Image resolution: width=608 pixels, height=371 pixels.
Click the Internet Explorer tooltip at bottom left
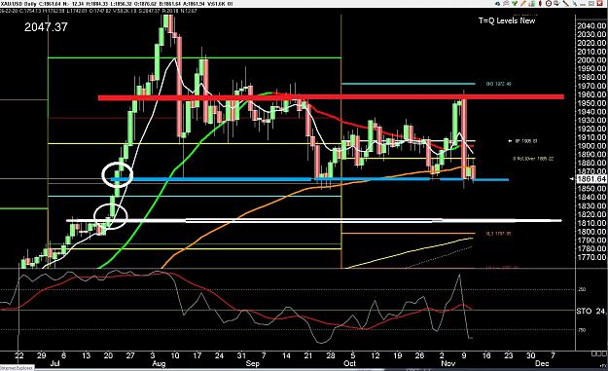[18, 367]
